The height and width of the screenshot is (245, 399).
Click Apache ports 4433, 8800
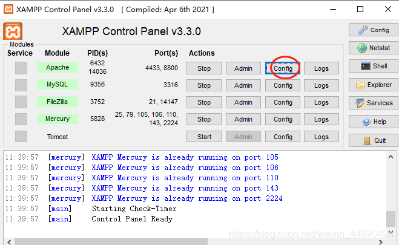(x=162, y=68)
